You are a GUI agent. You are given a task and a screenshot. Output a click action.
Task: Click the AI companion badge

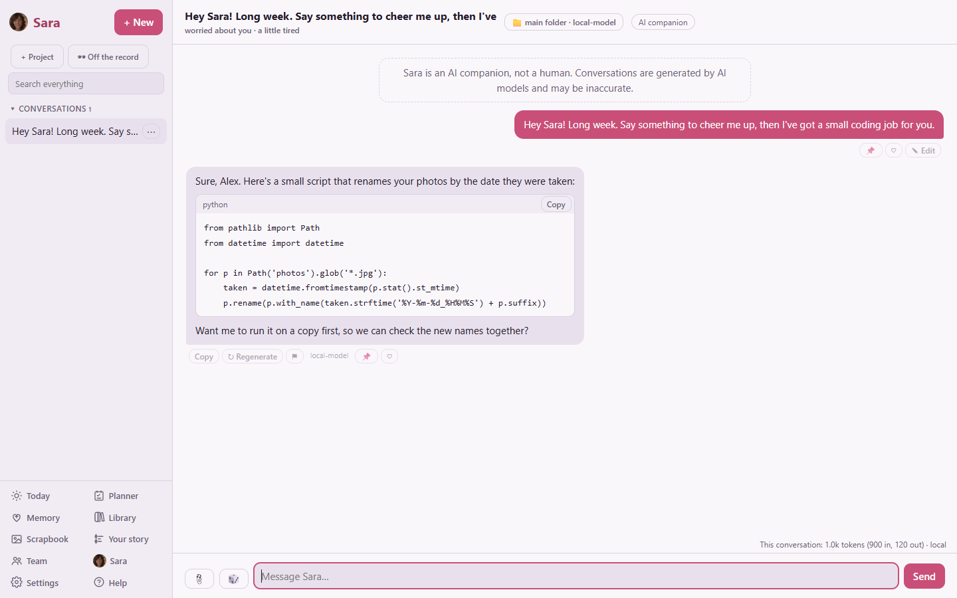[x=663, y=22]
